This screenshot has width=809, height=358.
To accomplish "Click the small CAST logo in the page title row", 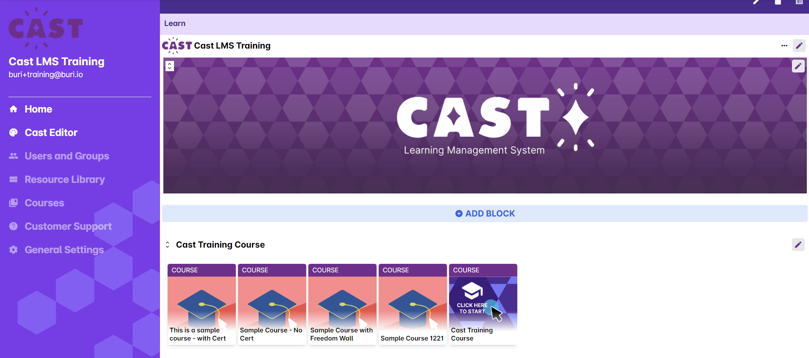I will coord(177,46).
